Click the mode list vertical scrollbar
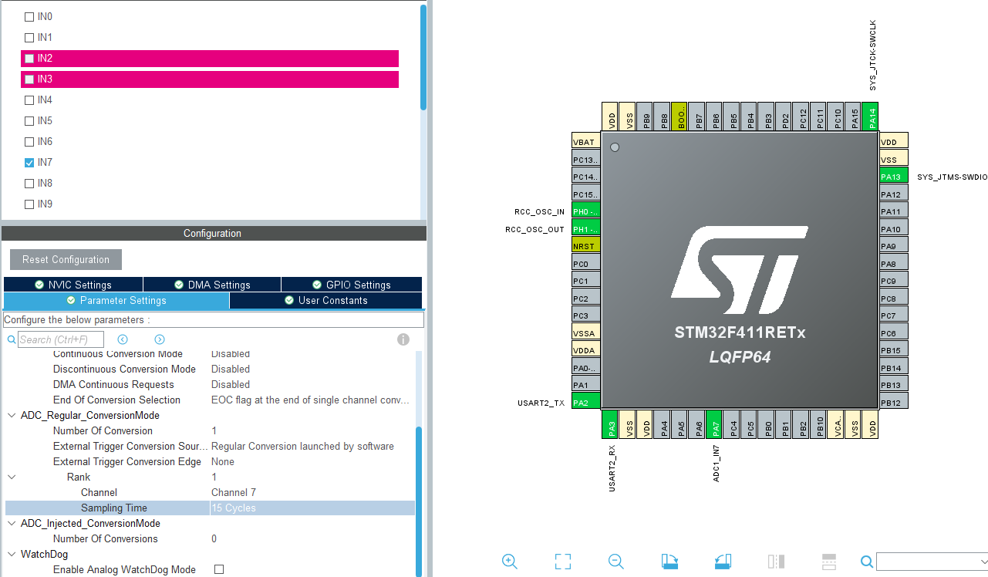This screenshot has height=577, width=988. [x=423, y=57]
